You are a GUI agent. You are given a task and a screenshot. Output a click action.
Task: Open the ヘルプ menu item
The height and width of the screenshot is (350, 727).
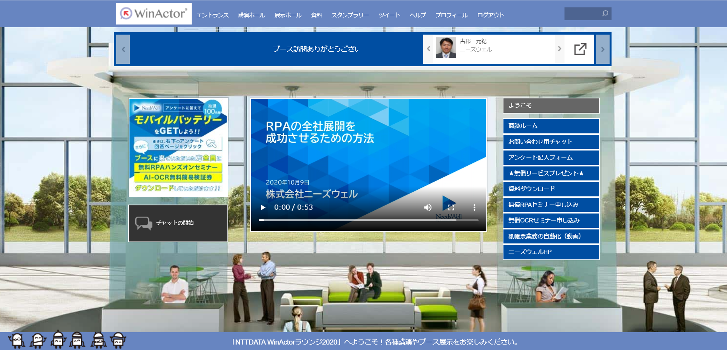click(x=418, y=15)
